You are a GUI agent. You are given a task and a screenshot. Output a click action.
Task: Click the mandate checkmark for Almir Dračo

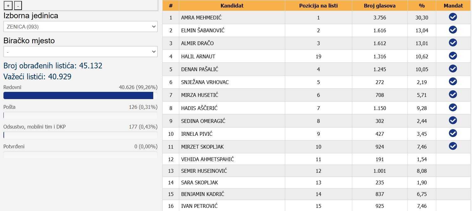(x=453, y=43)
